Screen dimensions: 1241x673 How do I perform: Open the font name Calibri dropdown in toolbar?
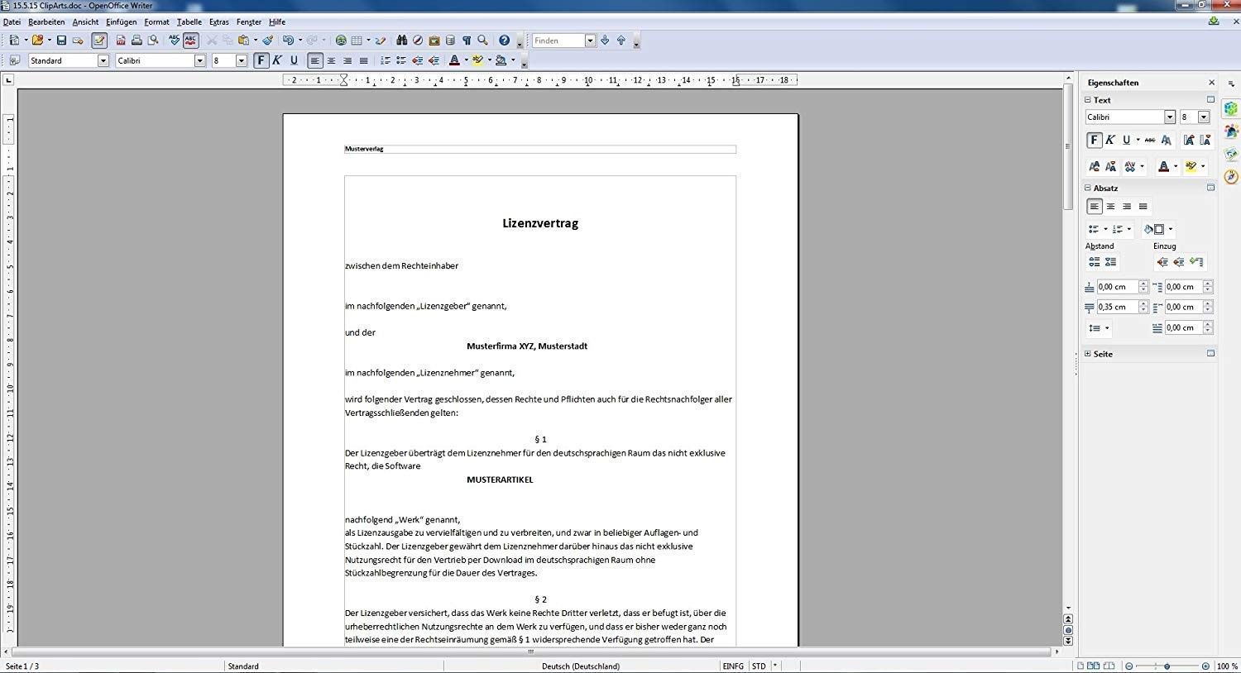199,60
